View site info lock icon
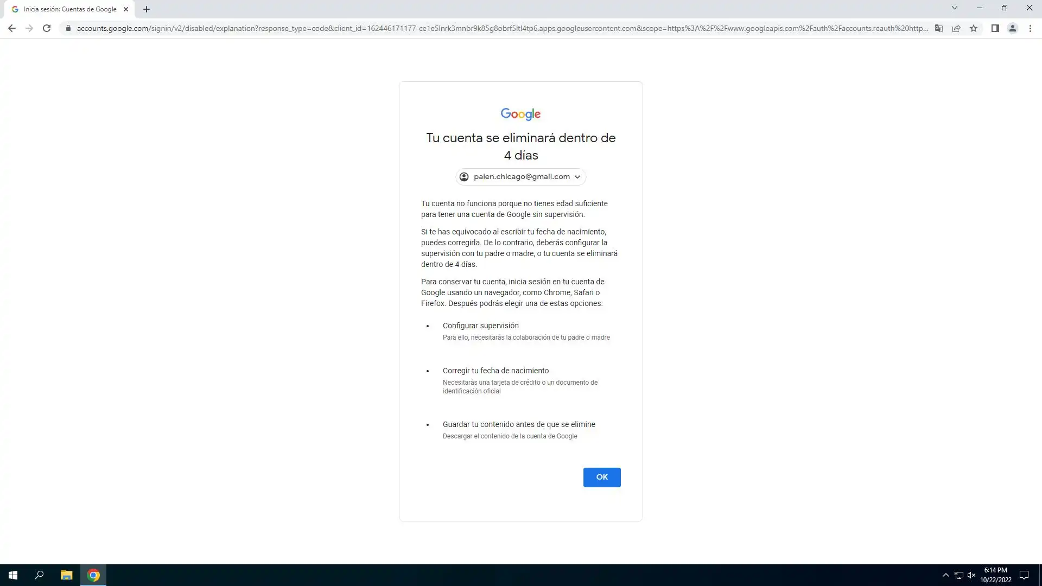 [68, 28]
